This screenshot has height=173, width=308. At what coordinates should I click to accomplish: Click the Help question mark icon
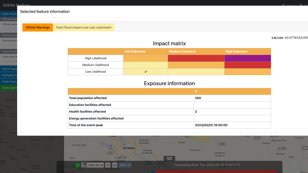[302, 5]
